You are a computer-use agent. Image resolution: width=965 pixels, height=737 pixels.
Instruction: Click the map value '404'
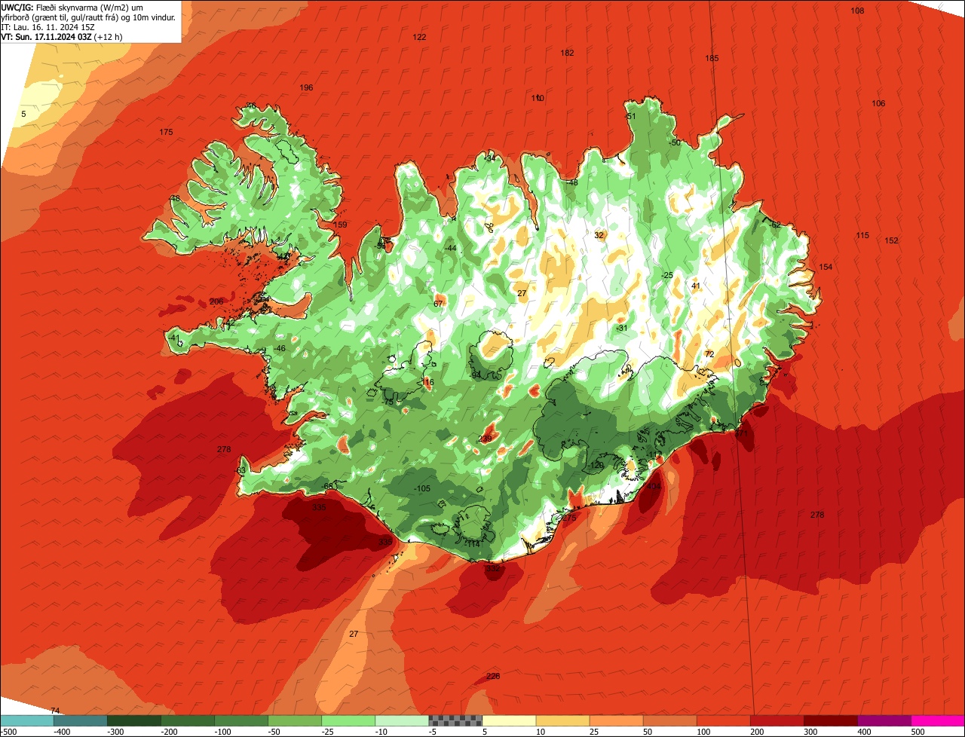click(654, 486)
